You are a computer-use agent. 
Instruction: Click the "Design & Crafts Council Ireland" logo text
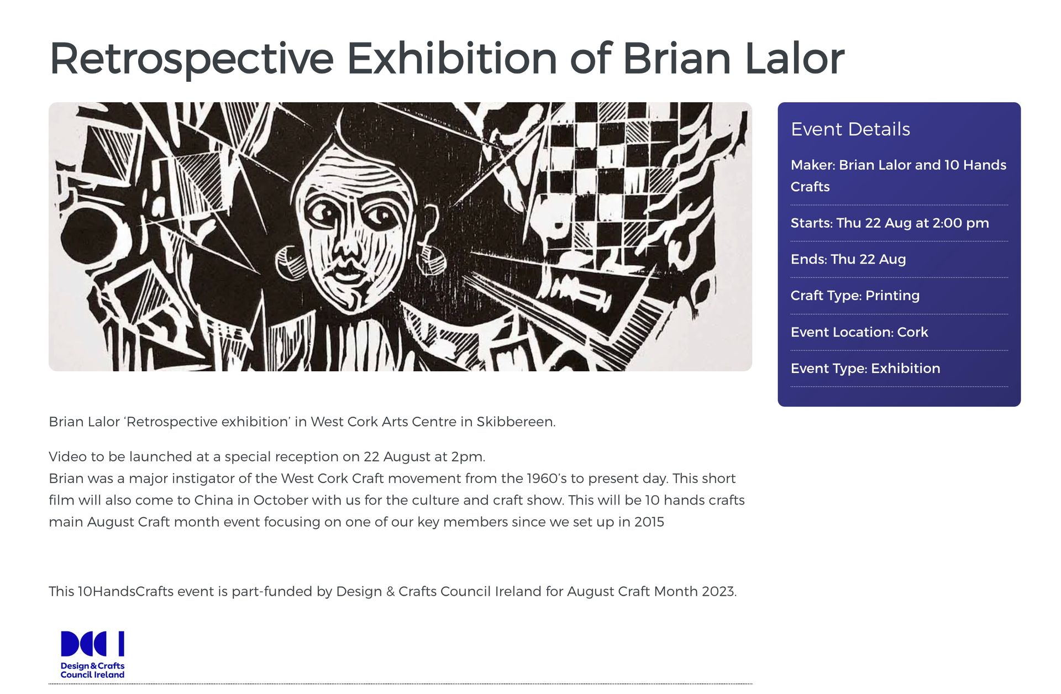click(92, 670)
